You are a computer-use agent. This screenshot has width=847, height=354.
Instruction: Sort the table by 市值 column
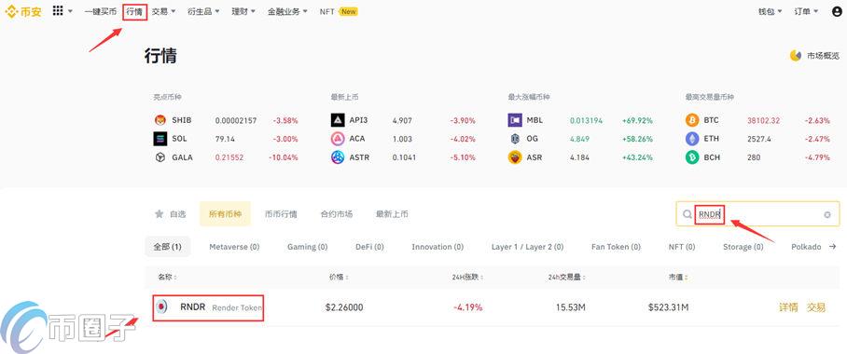point(678,278)
